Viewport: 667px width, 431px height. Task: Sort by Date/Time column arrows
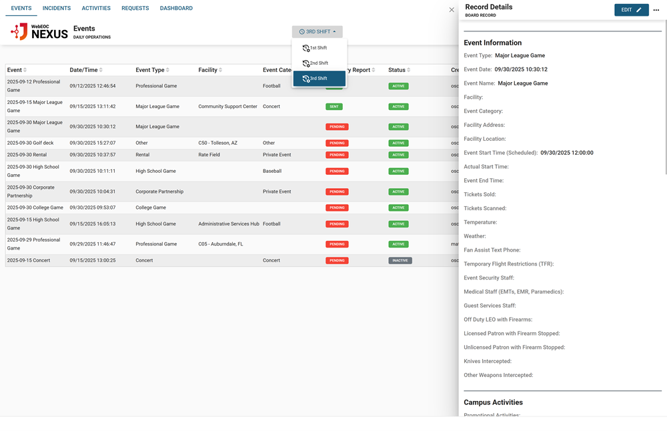(101, 70)
